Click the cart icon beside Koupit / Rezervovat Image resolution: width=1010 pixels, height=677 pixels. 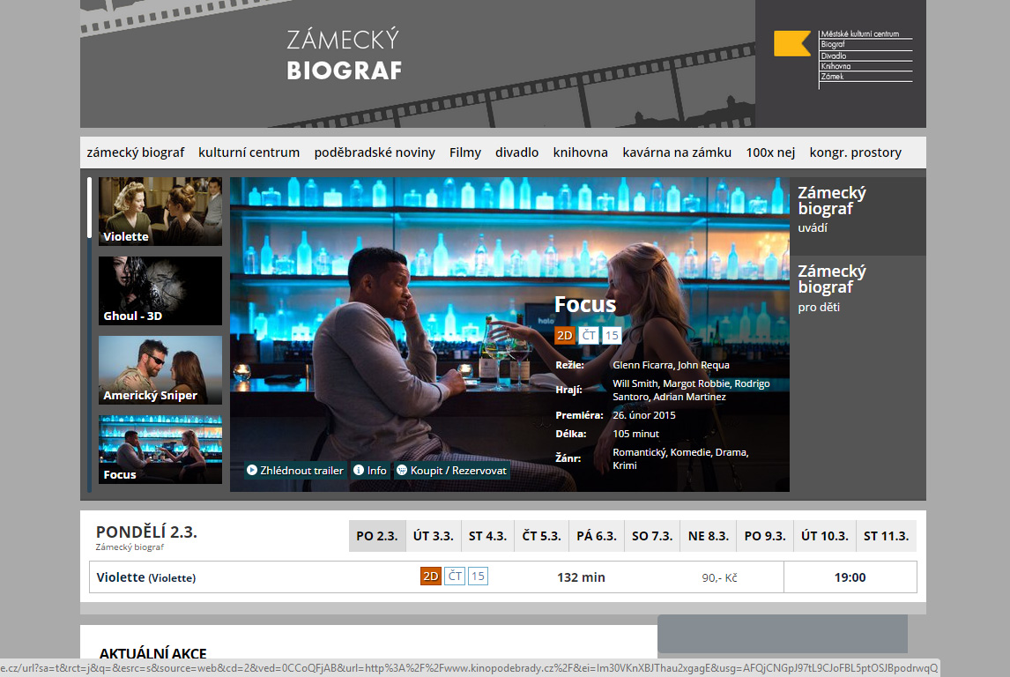(x=401, y=470)
